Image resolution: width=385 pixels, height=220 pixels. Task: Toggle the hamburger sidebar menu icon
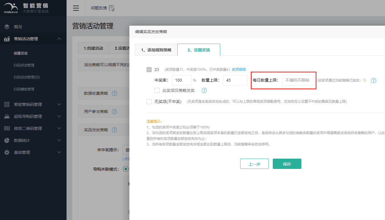coord(76,8)
